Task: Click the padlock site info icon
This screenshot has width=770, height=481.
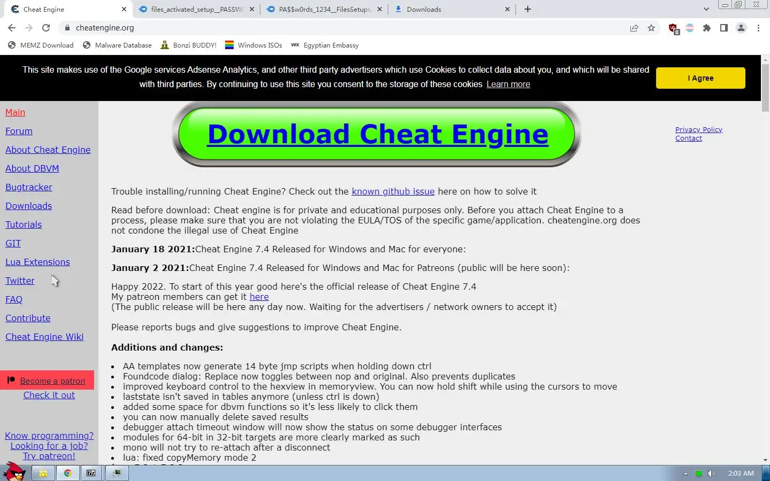Action: pyautogui.click(x=67, y=28)
